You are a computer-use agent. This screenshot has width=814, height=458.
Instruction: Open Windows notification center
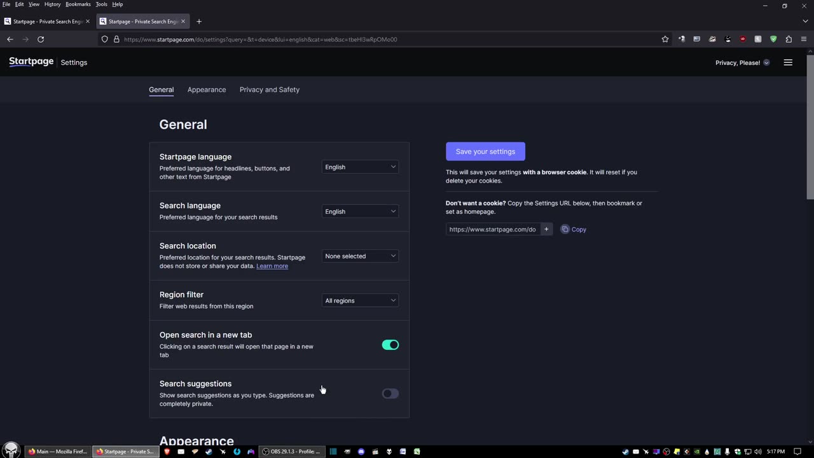coord(797,452)
